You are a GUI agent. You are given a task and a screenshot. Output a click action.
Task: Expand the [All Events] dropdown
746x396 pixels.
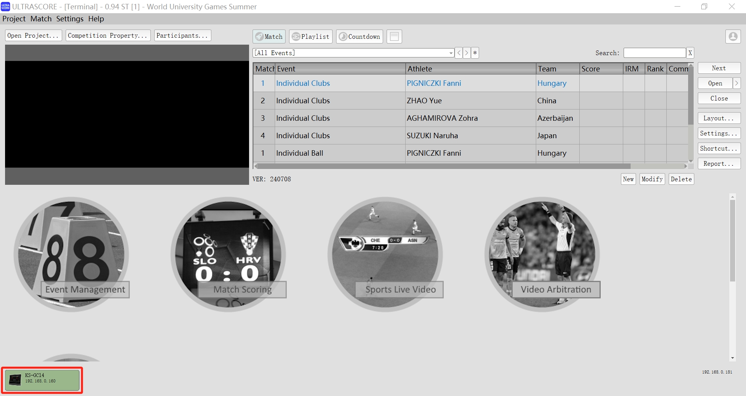(451, 53)
